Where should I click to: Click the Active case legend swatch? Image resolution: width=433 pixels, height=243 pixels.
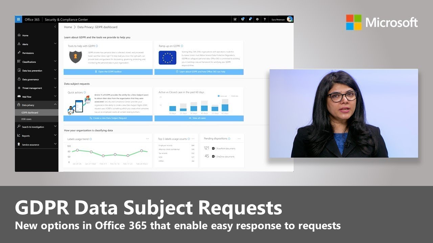(x=219, y=96)
